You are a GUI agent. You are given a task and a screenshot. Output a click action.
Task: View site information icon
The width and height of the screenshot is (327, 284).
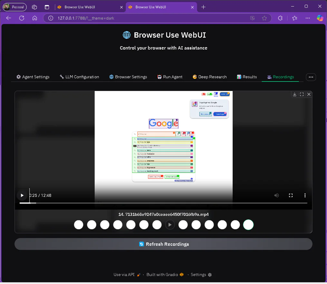tap(51, 18)
